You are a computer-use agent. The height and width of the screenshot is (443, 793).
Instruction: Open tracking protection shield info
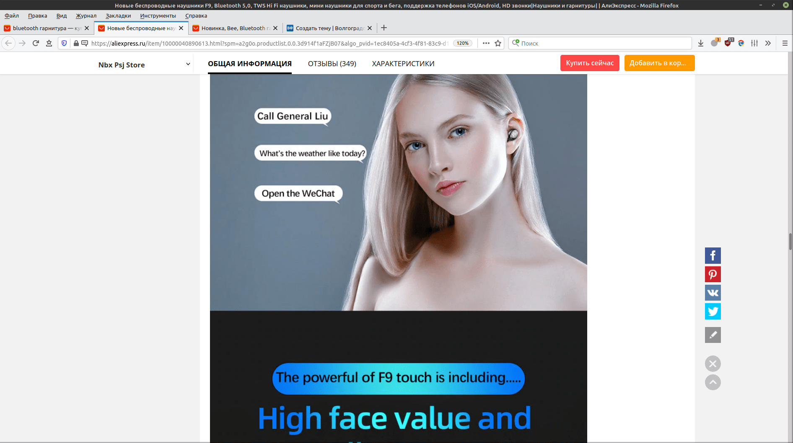(64, 43)
